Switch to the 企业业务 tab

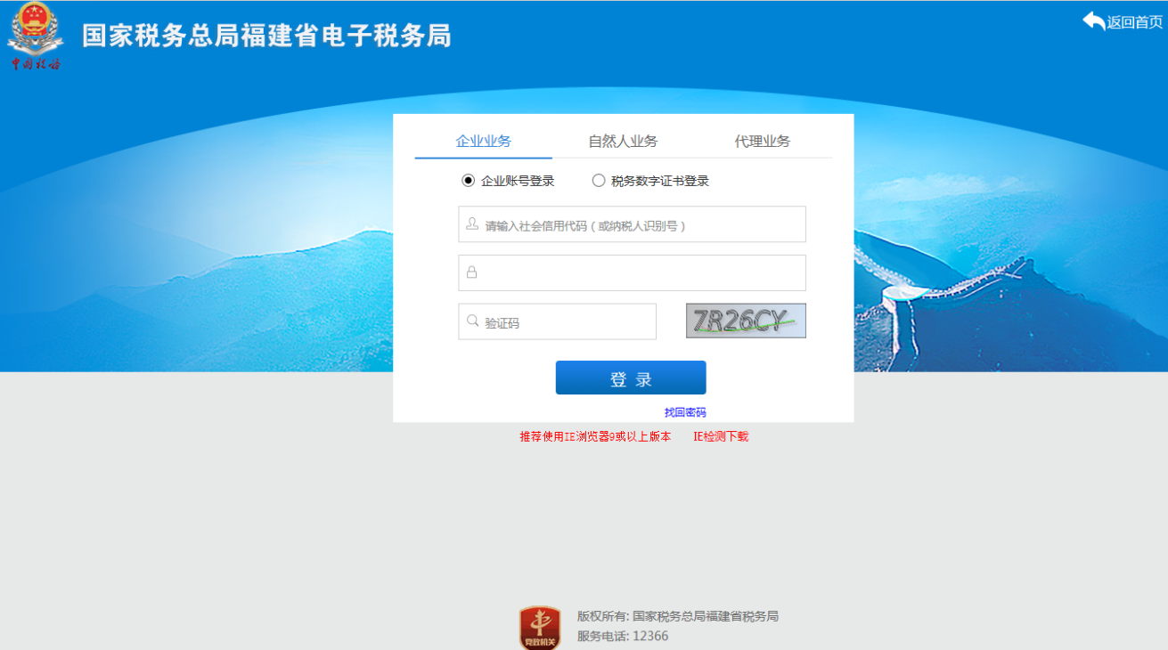pyautogui.click(x=483, y=141)
